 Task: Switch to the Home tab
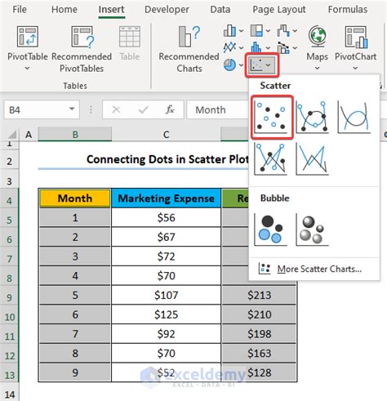[x=64, y=10]
